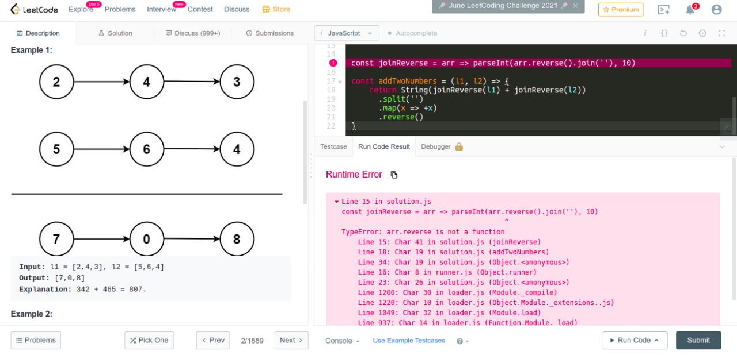
Task: Click the editor info icon
Action: pos(645,33)
